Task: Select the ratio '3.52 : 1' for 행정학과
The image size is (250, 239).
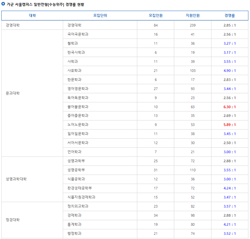Action: pyautogui.click(x=230, y=233)
